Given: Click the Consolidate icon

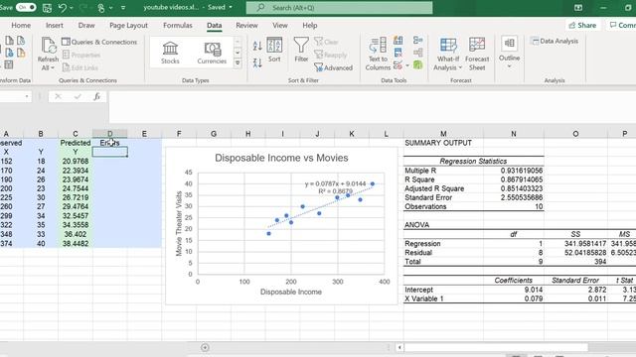Looking at the screenshot, I should (x=418, y=40).
